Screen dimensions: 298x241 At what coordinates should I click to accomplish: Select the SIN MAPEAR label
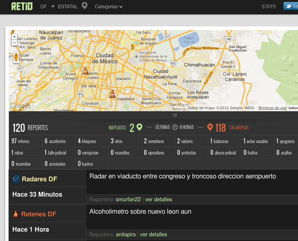239,128
